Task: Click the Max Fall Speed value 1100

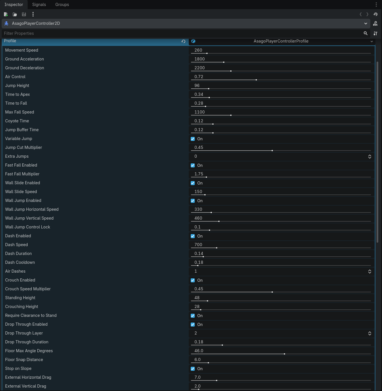Action: pos(200,112)
